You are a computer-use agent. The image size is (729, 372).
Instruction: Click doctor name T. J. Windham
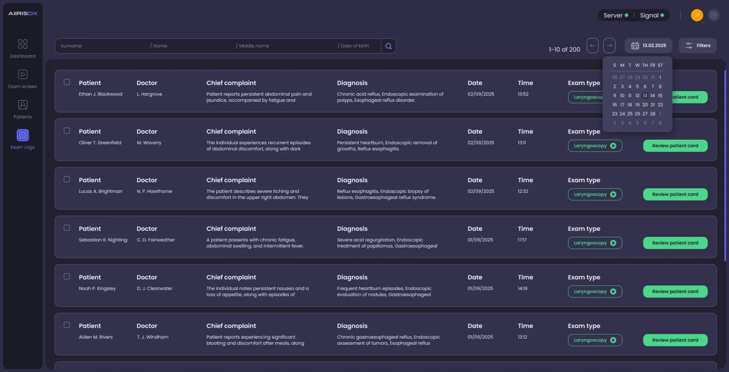(152, 337)
